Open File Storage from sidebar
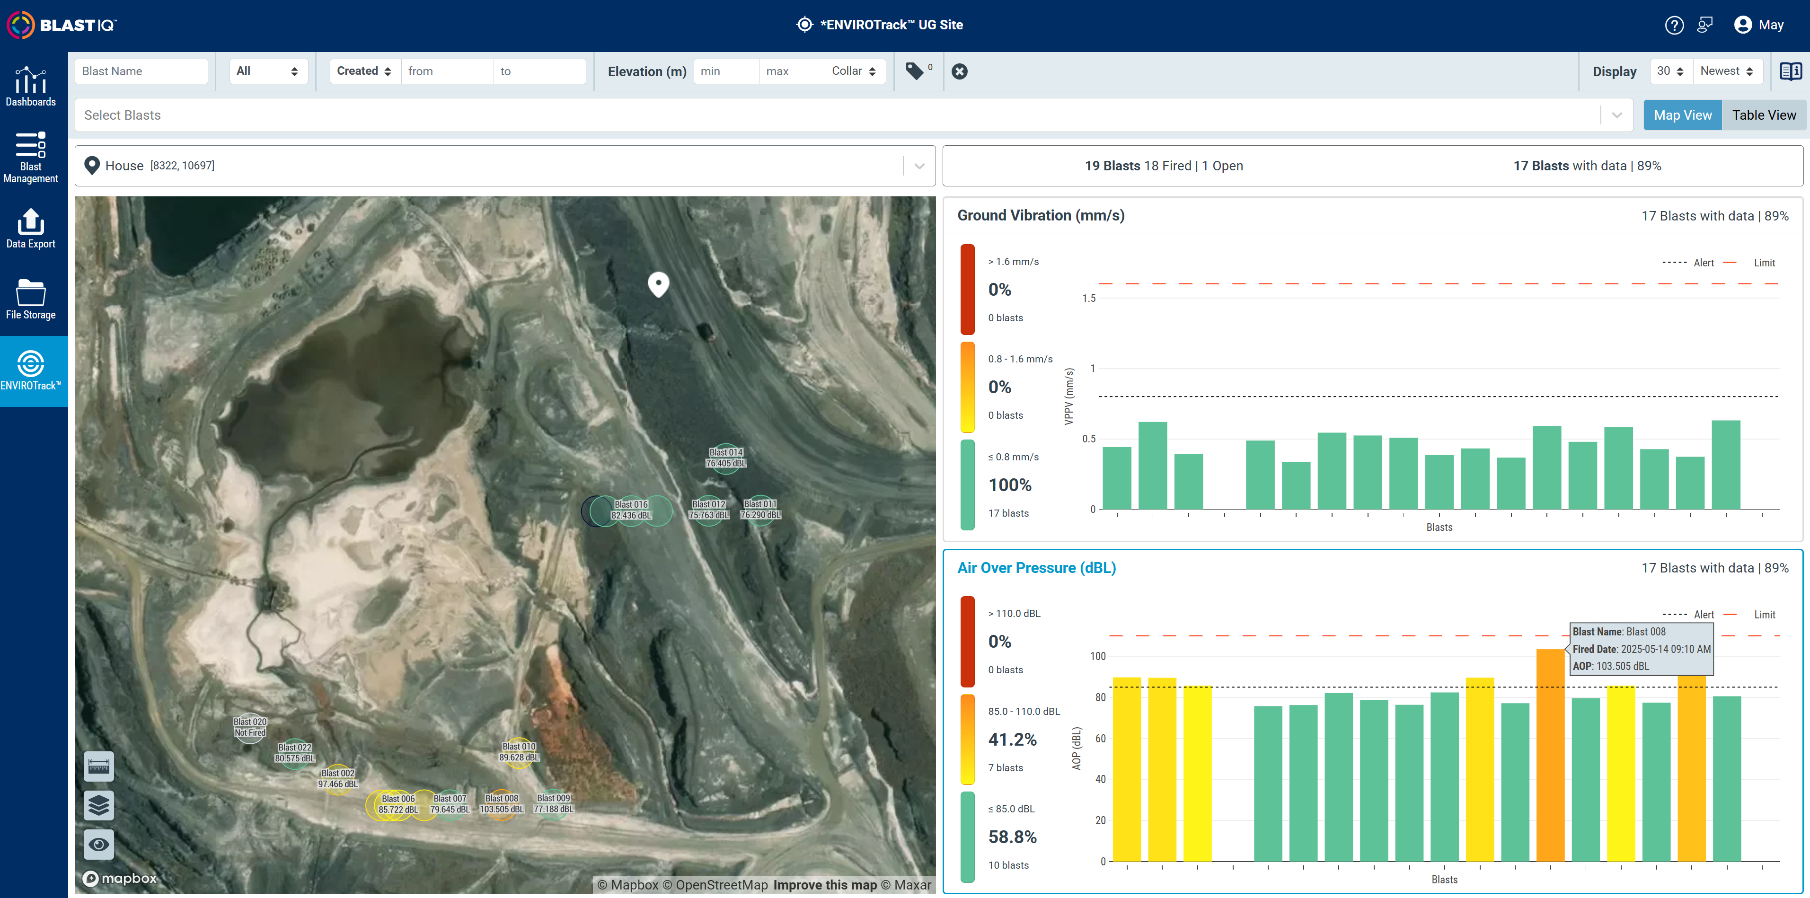Image resolution: width=1810 pixels, height=898 pixels. [x=31, y=299]
